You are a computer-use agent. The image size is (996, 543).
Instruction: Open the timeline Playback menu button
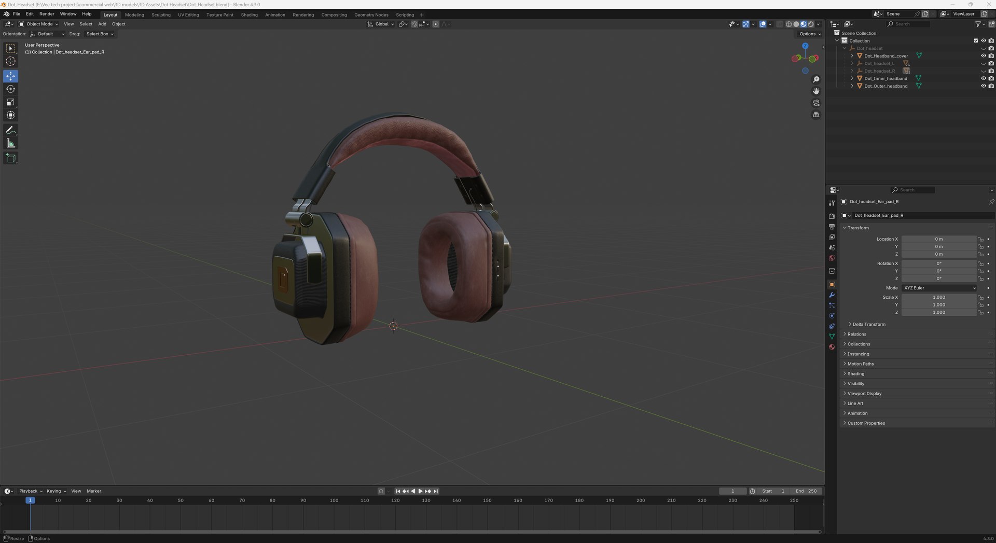(31, 491)
